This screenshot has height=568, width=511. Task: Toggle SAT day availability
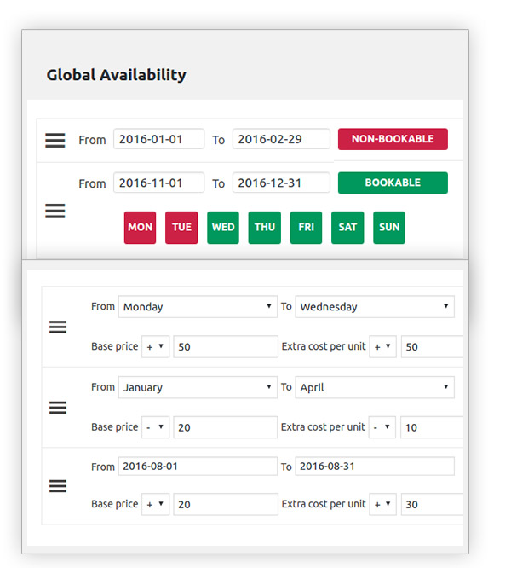tap(347, 228)
